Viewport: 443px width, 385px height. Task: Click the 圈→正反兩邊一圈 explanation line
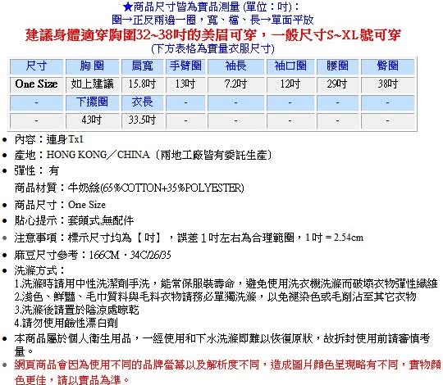(x=212, y=20)
